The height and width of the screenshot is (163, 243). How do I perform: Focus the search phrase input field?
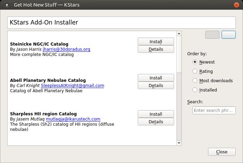[214, 111]
